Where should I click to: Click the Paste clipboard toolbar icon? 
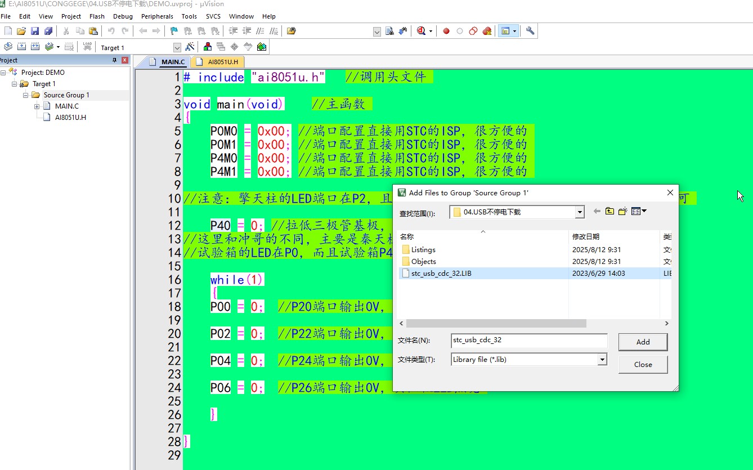point(93,31)
